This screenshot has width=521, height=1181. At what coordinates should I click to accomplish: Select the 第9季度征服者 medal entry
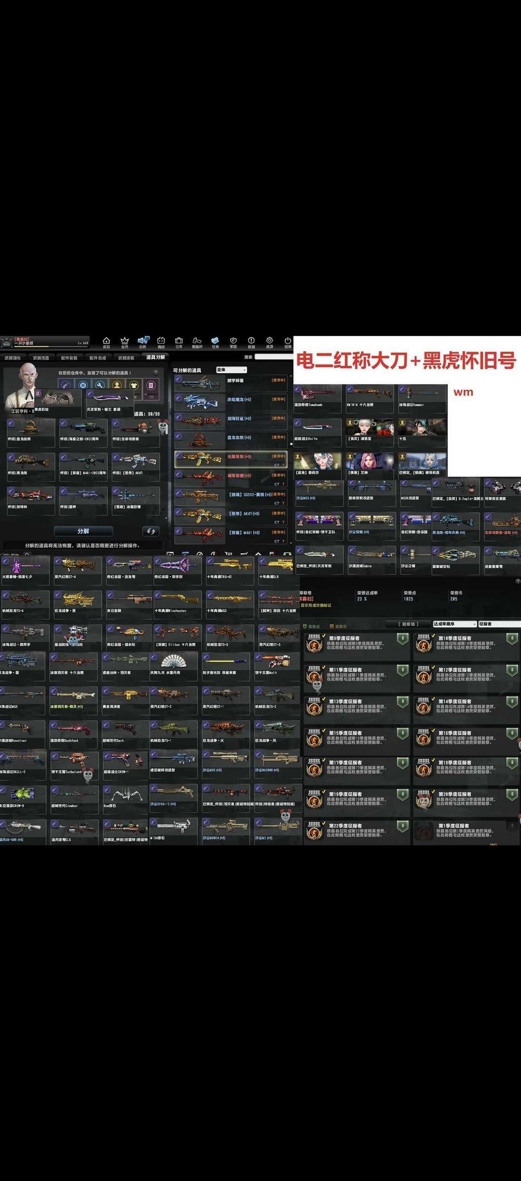click(x=356, y=644)
